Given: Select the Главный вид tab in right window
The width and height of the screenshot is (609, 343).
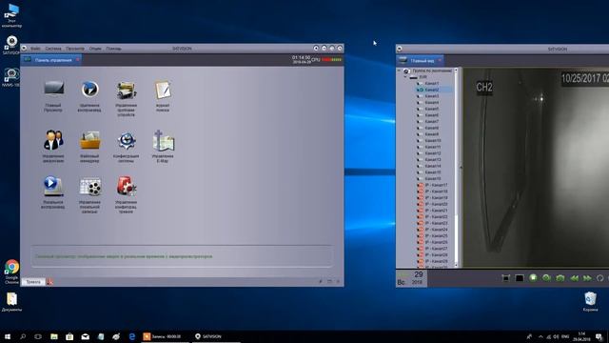Looking at the screenshot, I should [420, 61].
